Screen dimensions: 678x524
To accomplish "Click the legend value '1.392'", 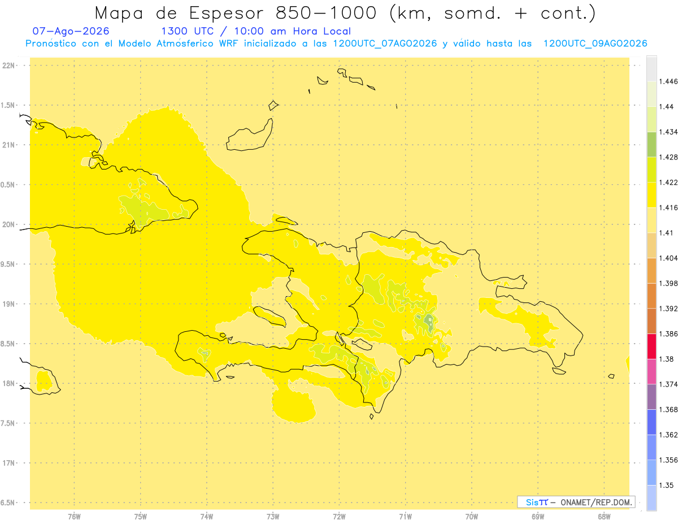I will pyautogui.click(x=668, y=309).
